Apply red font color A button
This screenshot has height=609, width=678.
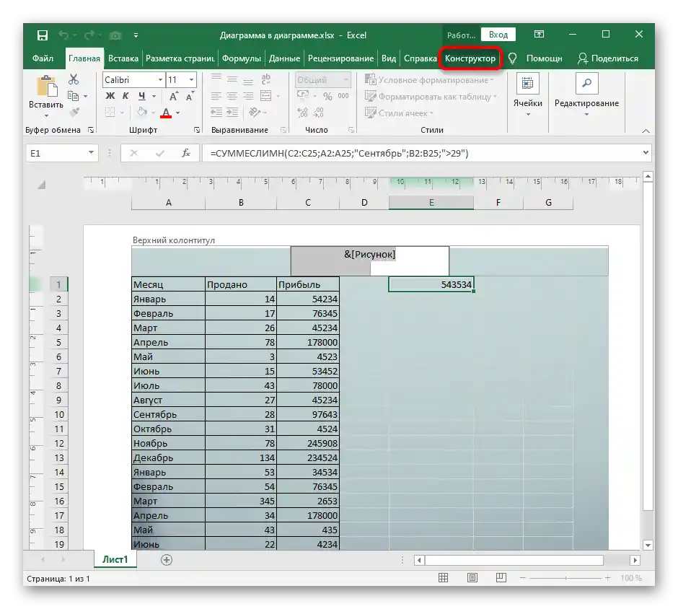(166, 113)
